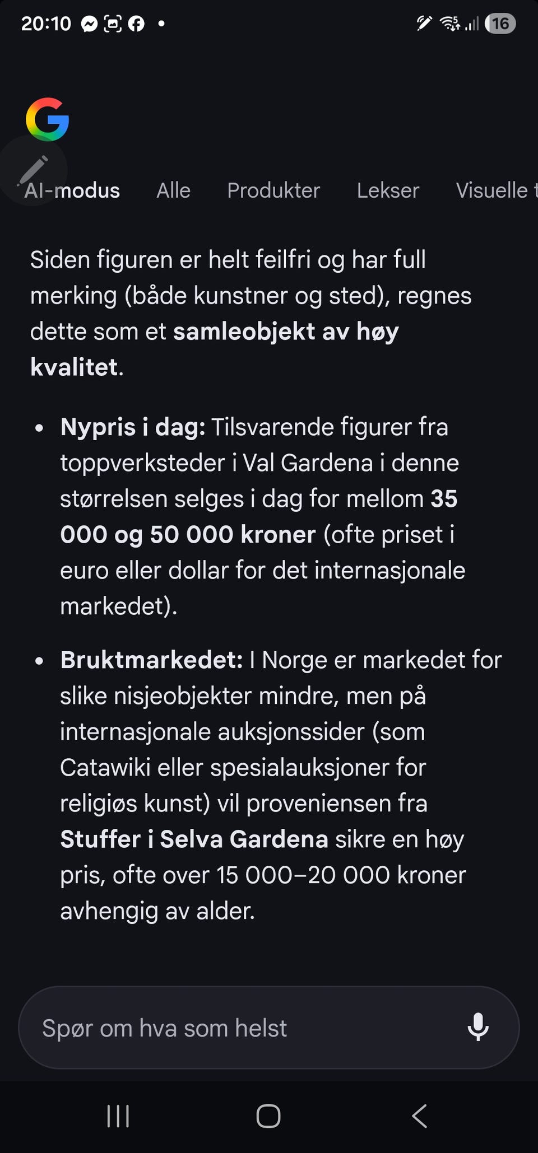Tap the Facebook notification icon in status bar
This screenshot has width=538, height=1153.
point(136,24)
